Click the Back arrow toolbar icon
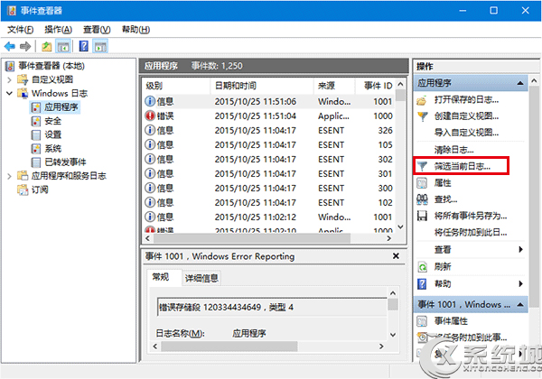This screenshot has height=379, width=542. point(10,46)
